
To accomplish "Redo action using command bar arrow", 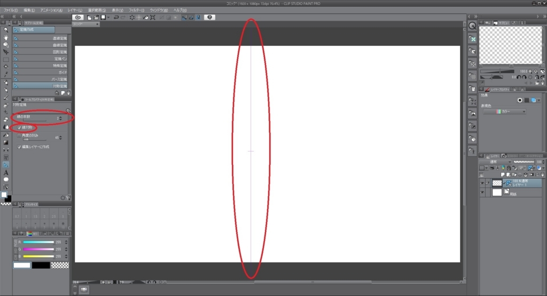I will (123, 18).
